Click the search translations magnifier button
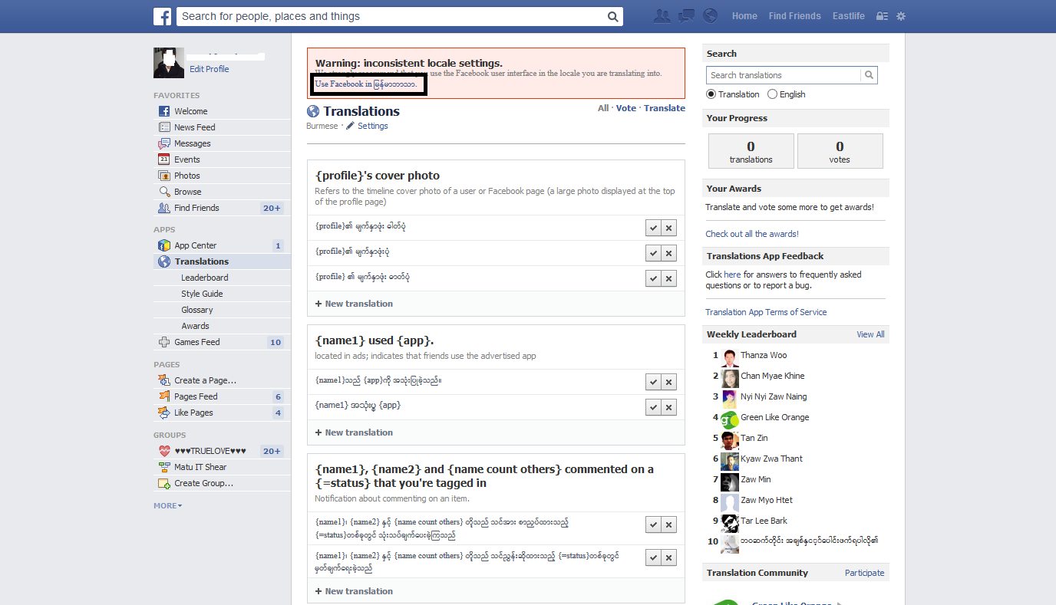 click(x=869, y=75)
